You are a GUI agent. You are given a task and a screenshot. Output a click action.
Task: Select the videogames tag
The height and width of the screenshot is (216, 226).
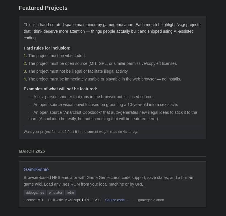[35, 193]
